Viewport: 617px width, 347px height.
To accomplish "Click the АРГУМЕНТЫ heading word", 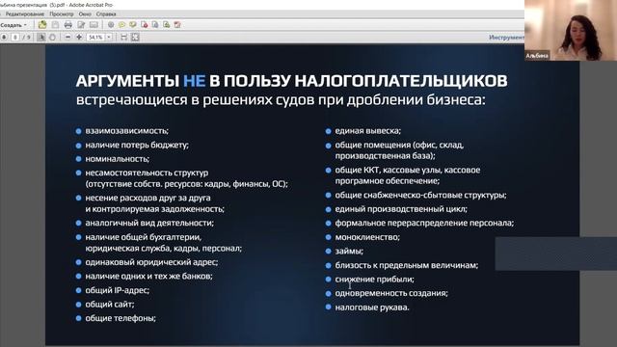I will pos(128,81).
